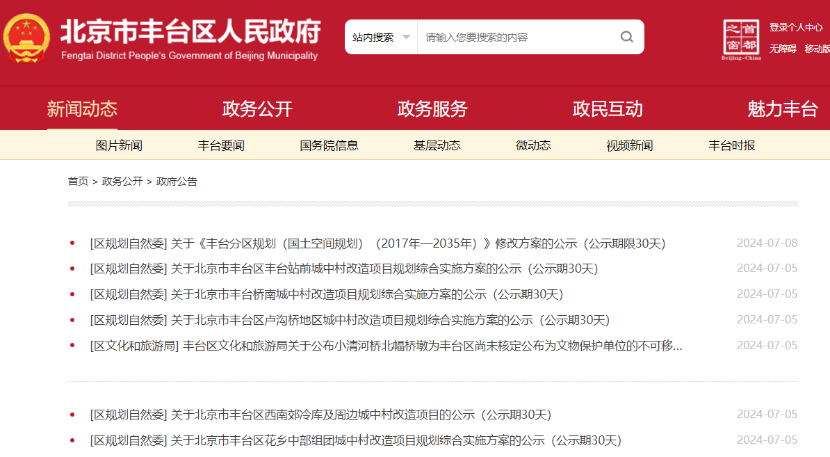The image size is (830, 457).
Task: Open 国务院信息 submenu item
Action: tap(329, 145)
